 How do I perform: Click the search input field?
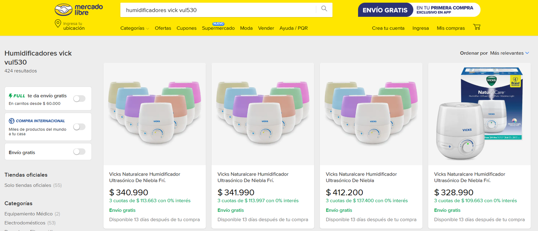point(219,10)
